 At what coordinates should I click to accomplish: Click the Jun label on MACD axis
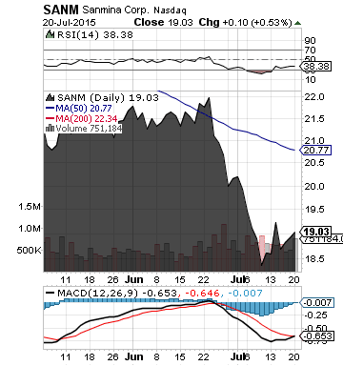133,356
